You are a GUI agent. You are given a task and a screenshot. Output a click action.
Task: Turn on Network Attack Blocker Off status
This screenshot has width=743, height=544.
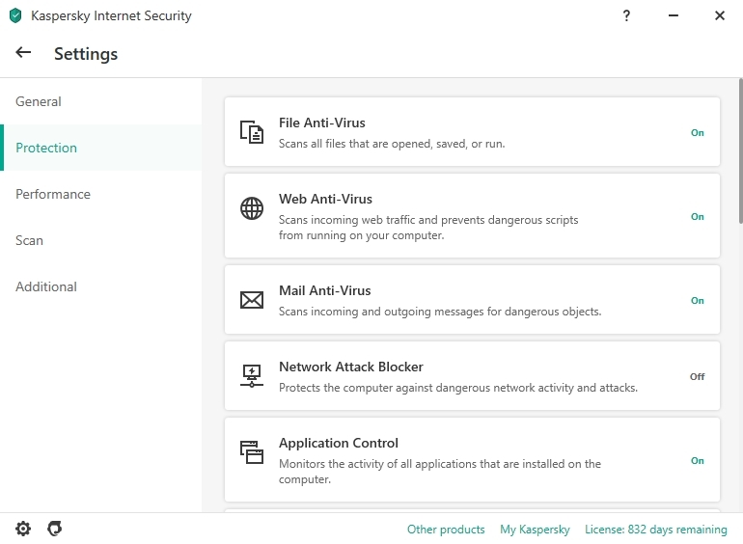[x=697, y=377]
